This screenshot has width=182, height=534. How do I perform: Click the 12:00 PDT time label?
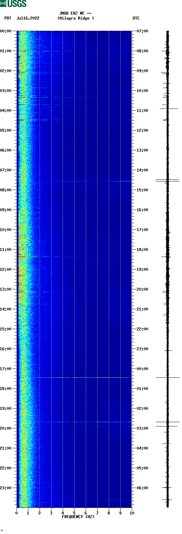6,269
